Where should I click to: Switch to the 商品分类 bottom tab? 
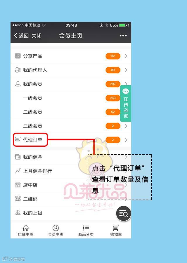pos(86,231)
